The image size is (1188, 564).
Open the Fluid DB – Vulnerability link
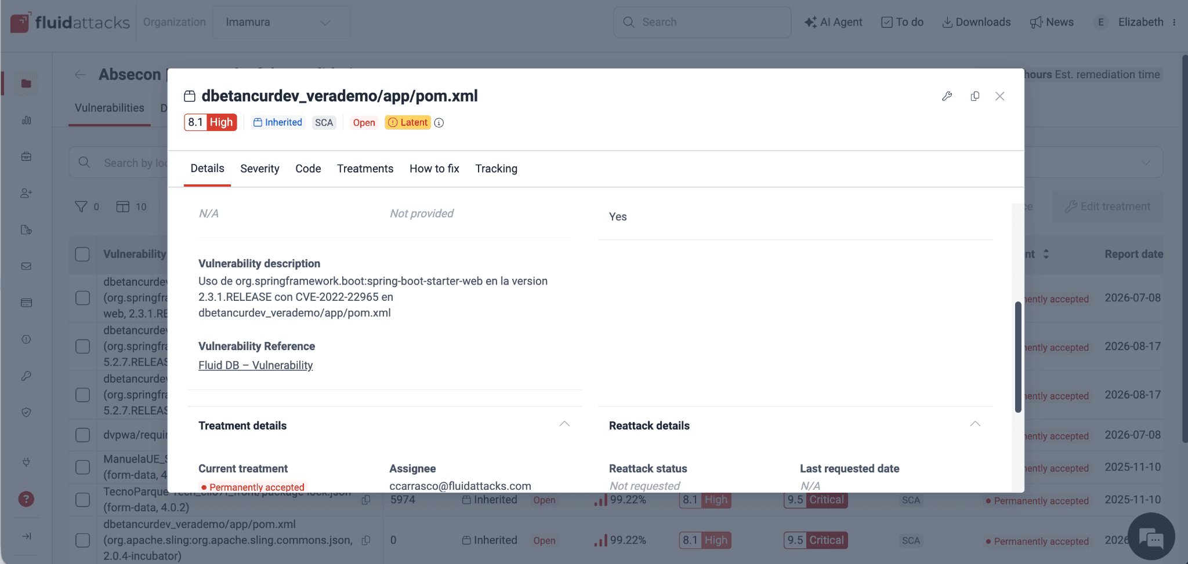point(256,365)
